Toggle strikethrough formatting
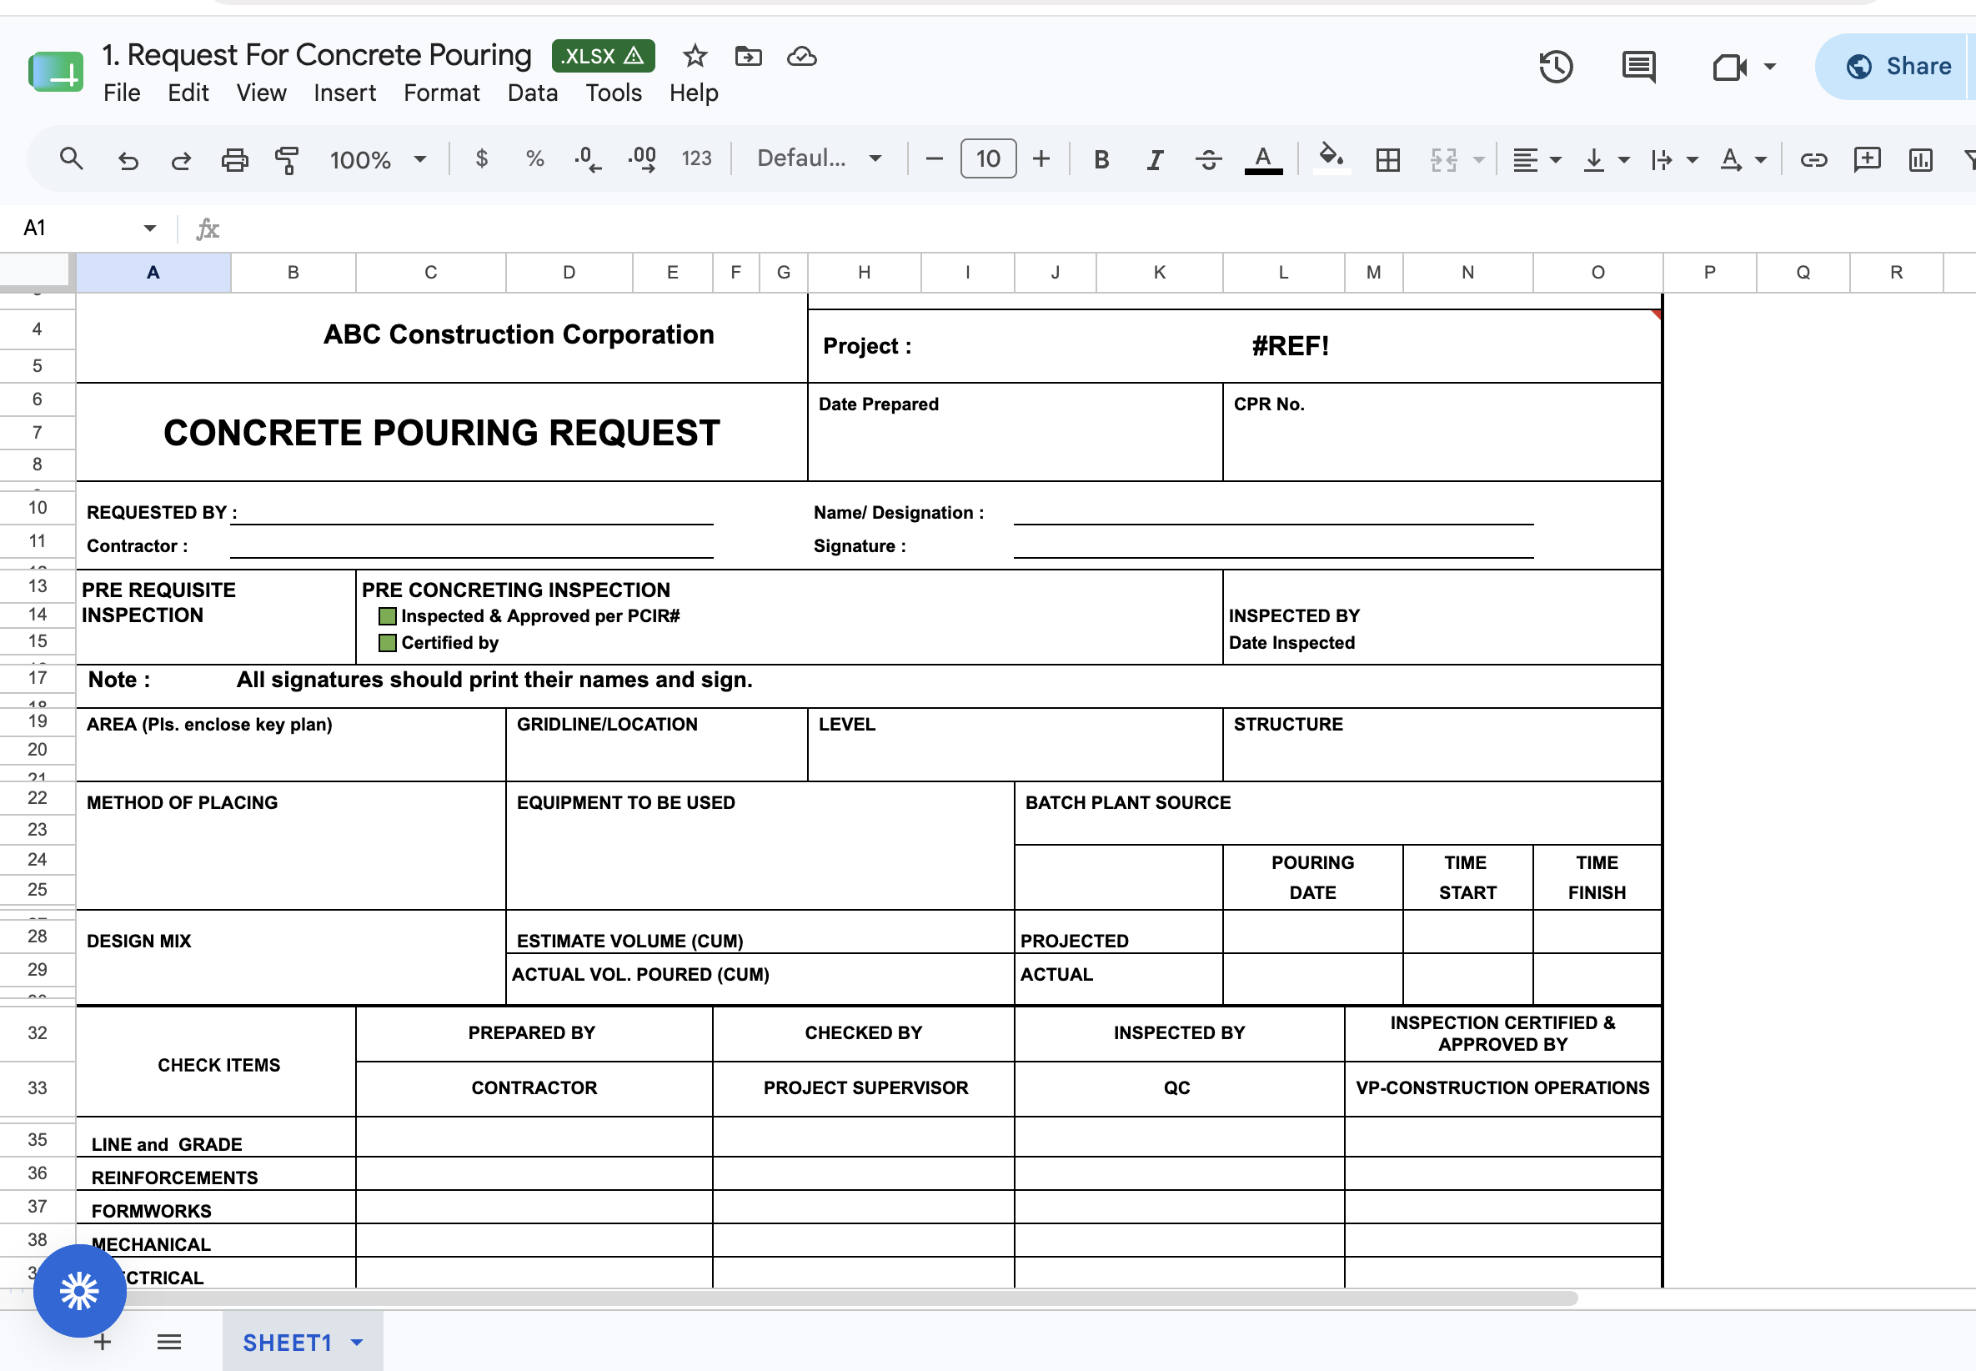Viewport: 1976px width, 1371px height. pyautogui.click(x=1208, y=160)
